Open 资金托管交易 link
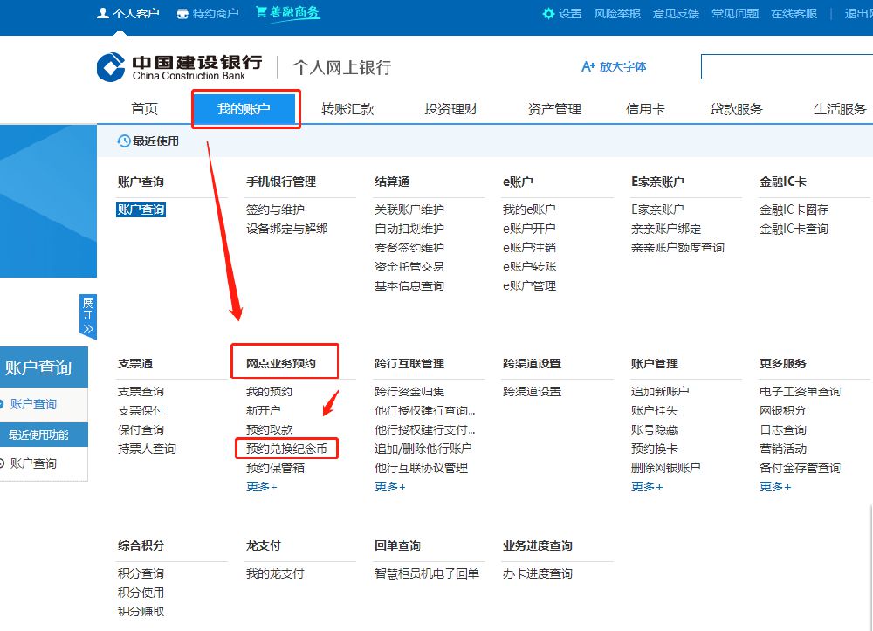This screenshot has width=873, height=631. coord(409,266)
